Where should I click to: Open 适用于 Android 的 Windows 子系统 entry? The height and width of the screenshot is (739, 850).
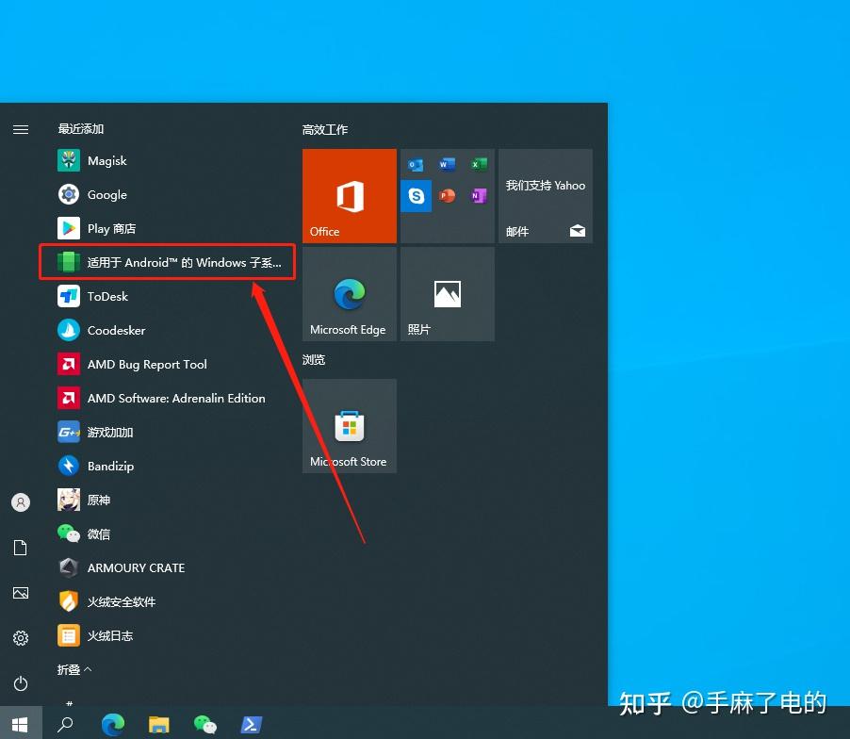[168, 262]
